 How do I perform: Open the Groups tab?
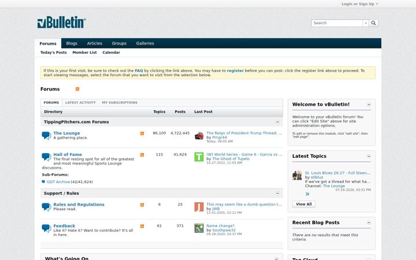(x=119, y=43)
